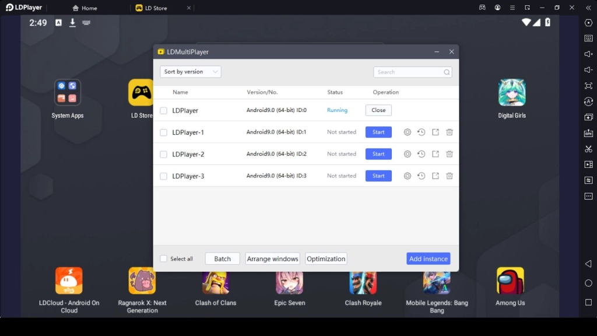Start the LDPlayer-2 instance
The height and width of the screenshot is (336, 597).
tap(378, 154)
